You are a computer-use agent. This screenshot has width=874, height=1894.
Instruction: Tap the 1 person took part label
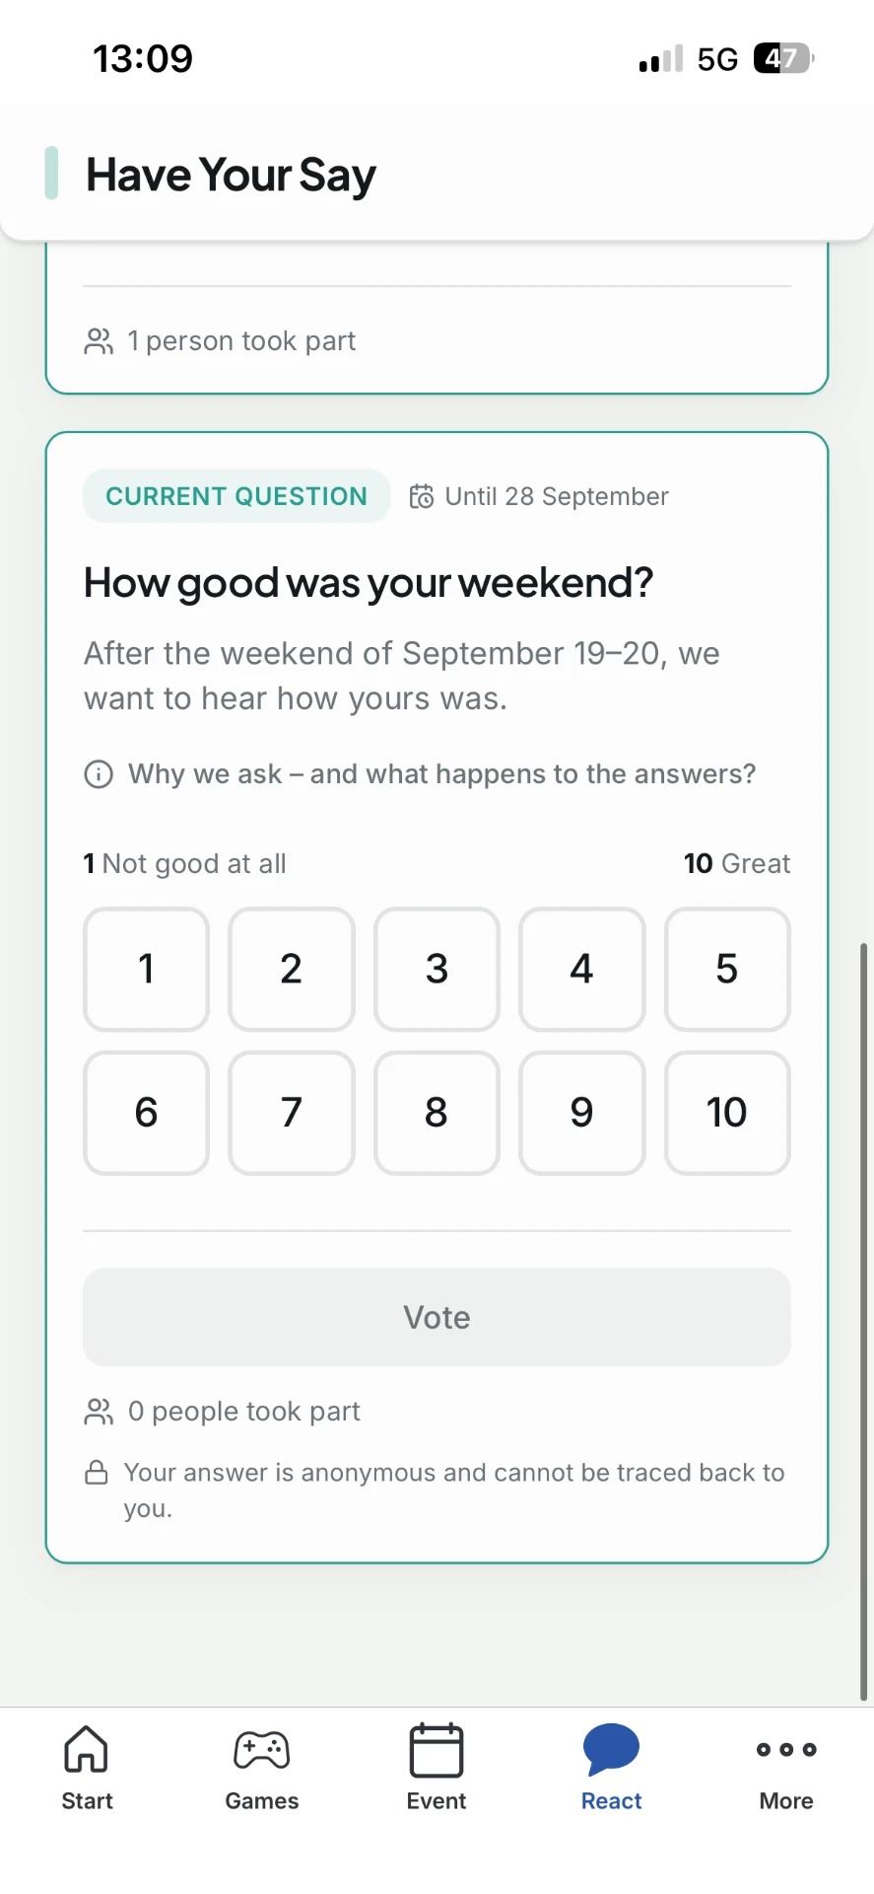(x=241, y=341)
